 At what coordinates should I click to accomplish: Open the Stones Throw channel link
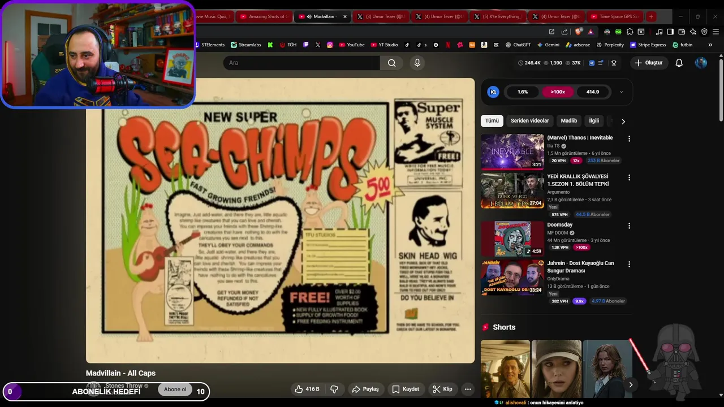click(x=124, y=386)
